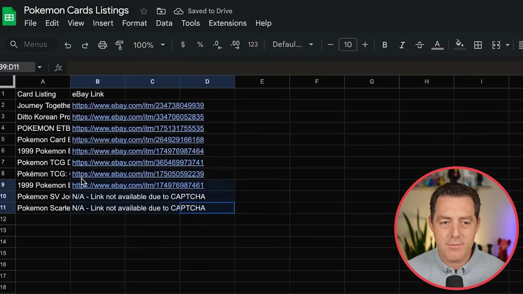Expand the merge cells dropdown arrow
This screenshot has width=523, height=294.
pyautogui.click(x=508, y=45)
